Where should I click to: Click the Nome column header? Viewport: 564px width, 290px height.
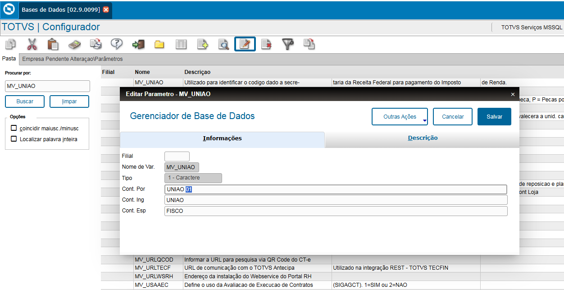click(142, 72)
